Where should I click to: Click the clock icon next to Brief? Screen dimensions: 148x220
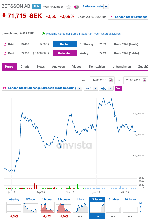pos(5,44)
